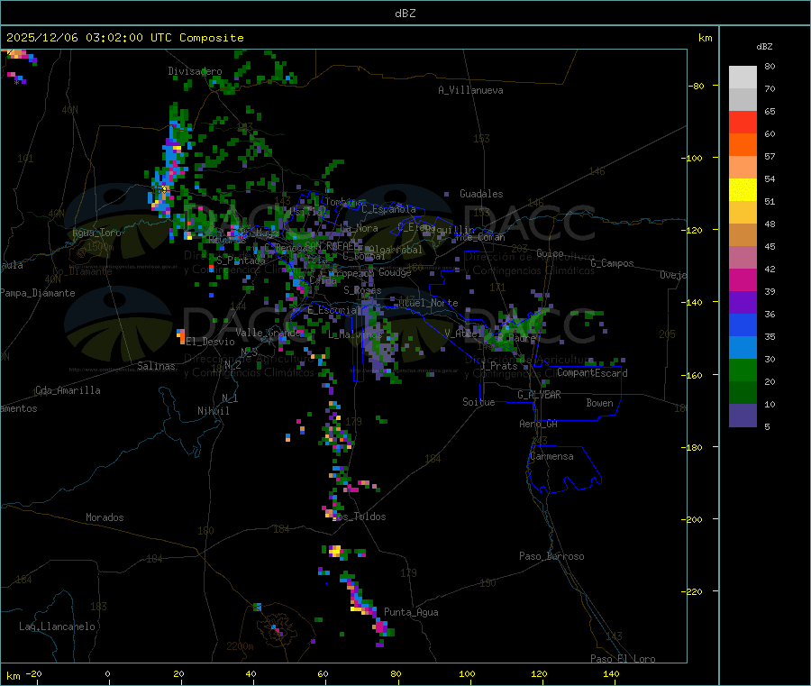
Task: Click the Salinas map label
Action: 156,366
